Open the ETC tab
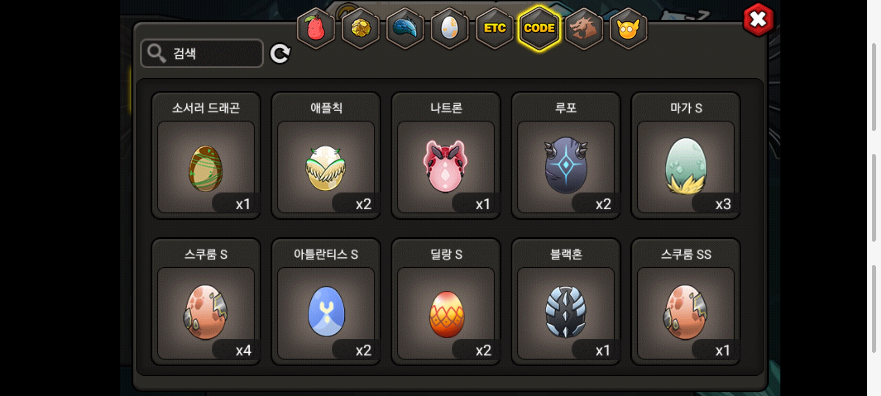 (x=495, y=29)
